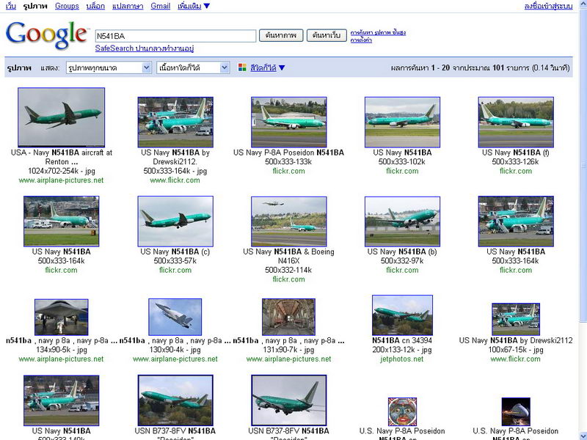The height and width of the screenshot is (440, 587).
Task: Open the Groups link in top navigation
Action: (x=67, y=6)
